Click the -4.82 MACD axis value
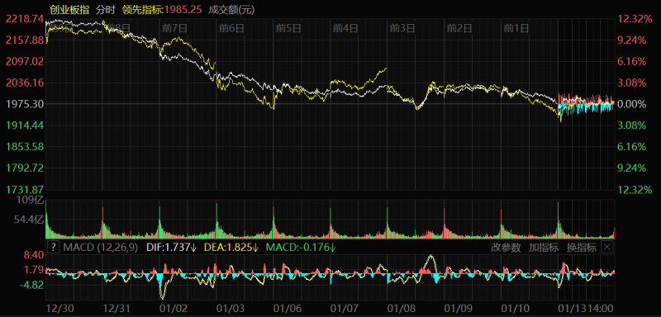 click(x=31, y=285)
